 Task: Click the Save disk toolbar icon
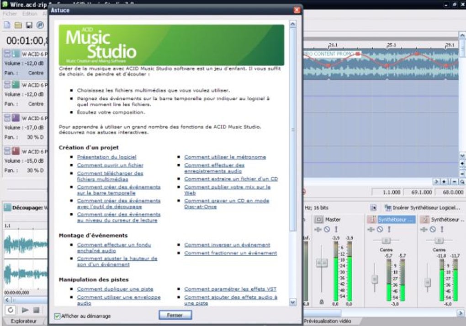click(29, 25)
